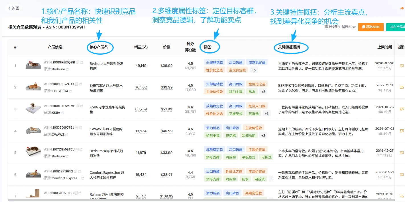Image resolution: width=405 pixels, height=202 pixels.
Task: Open the link icon beside Comfort Expres brand
Action: point(83,178)
